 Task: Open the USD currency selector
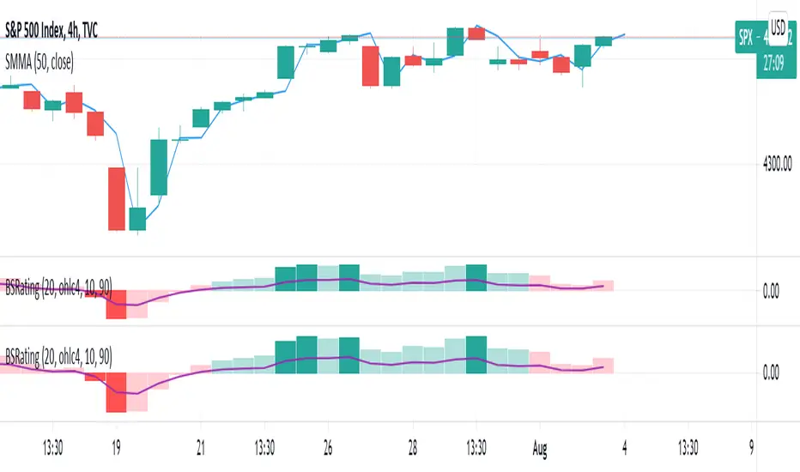[779, 26]
